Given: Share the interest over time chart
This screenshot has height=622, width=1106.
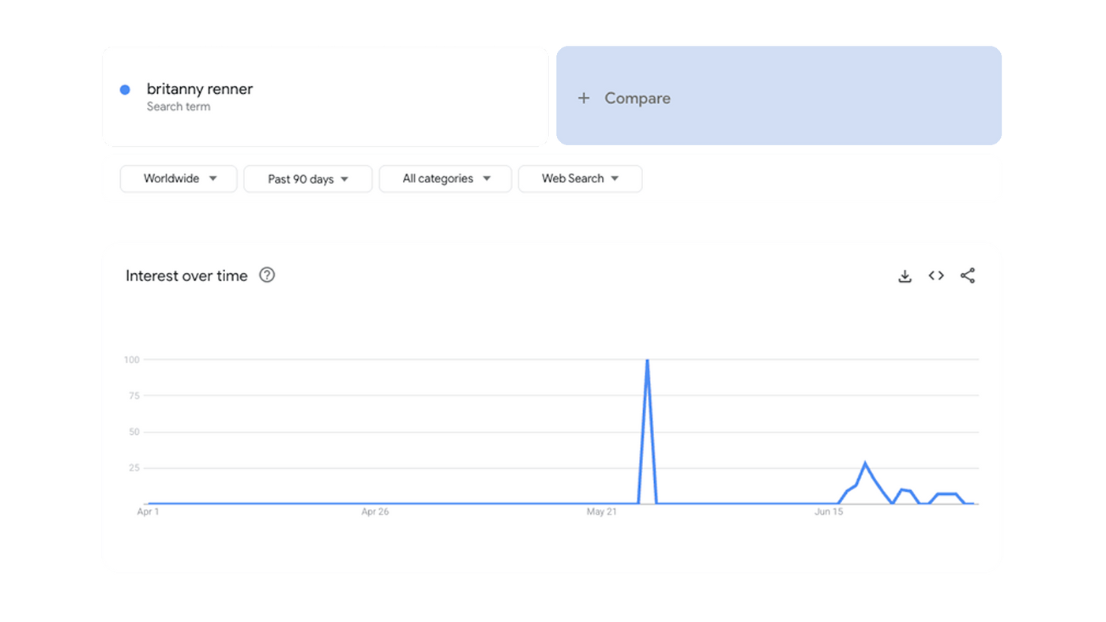Looking at the screenshot, I should 968,275.
